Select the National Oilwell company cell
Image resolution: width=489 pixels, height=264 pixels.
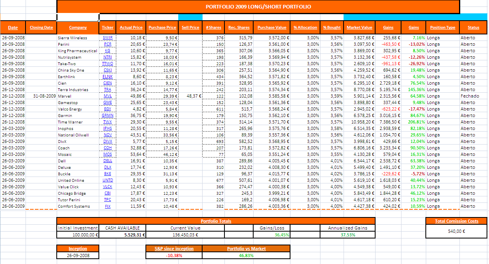pos(78,135)
